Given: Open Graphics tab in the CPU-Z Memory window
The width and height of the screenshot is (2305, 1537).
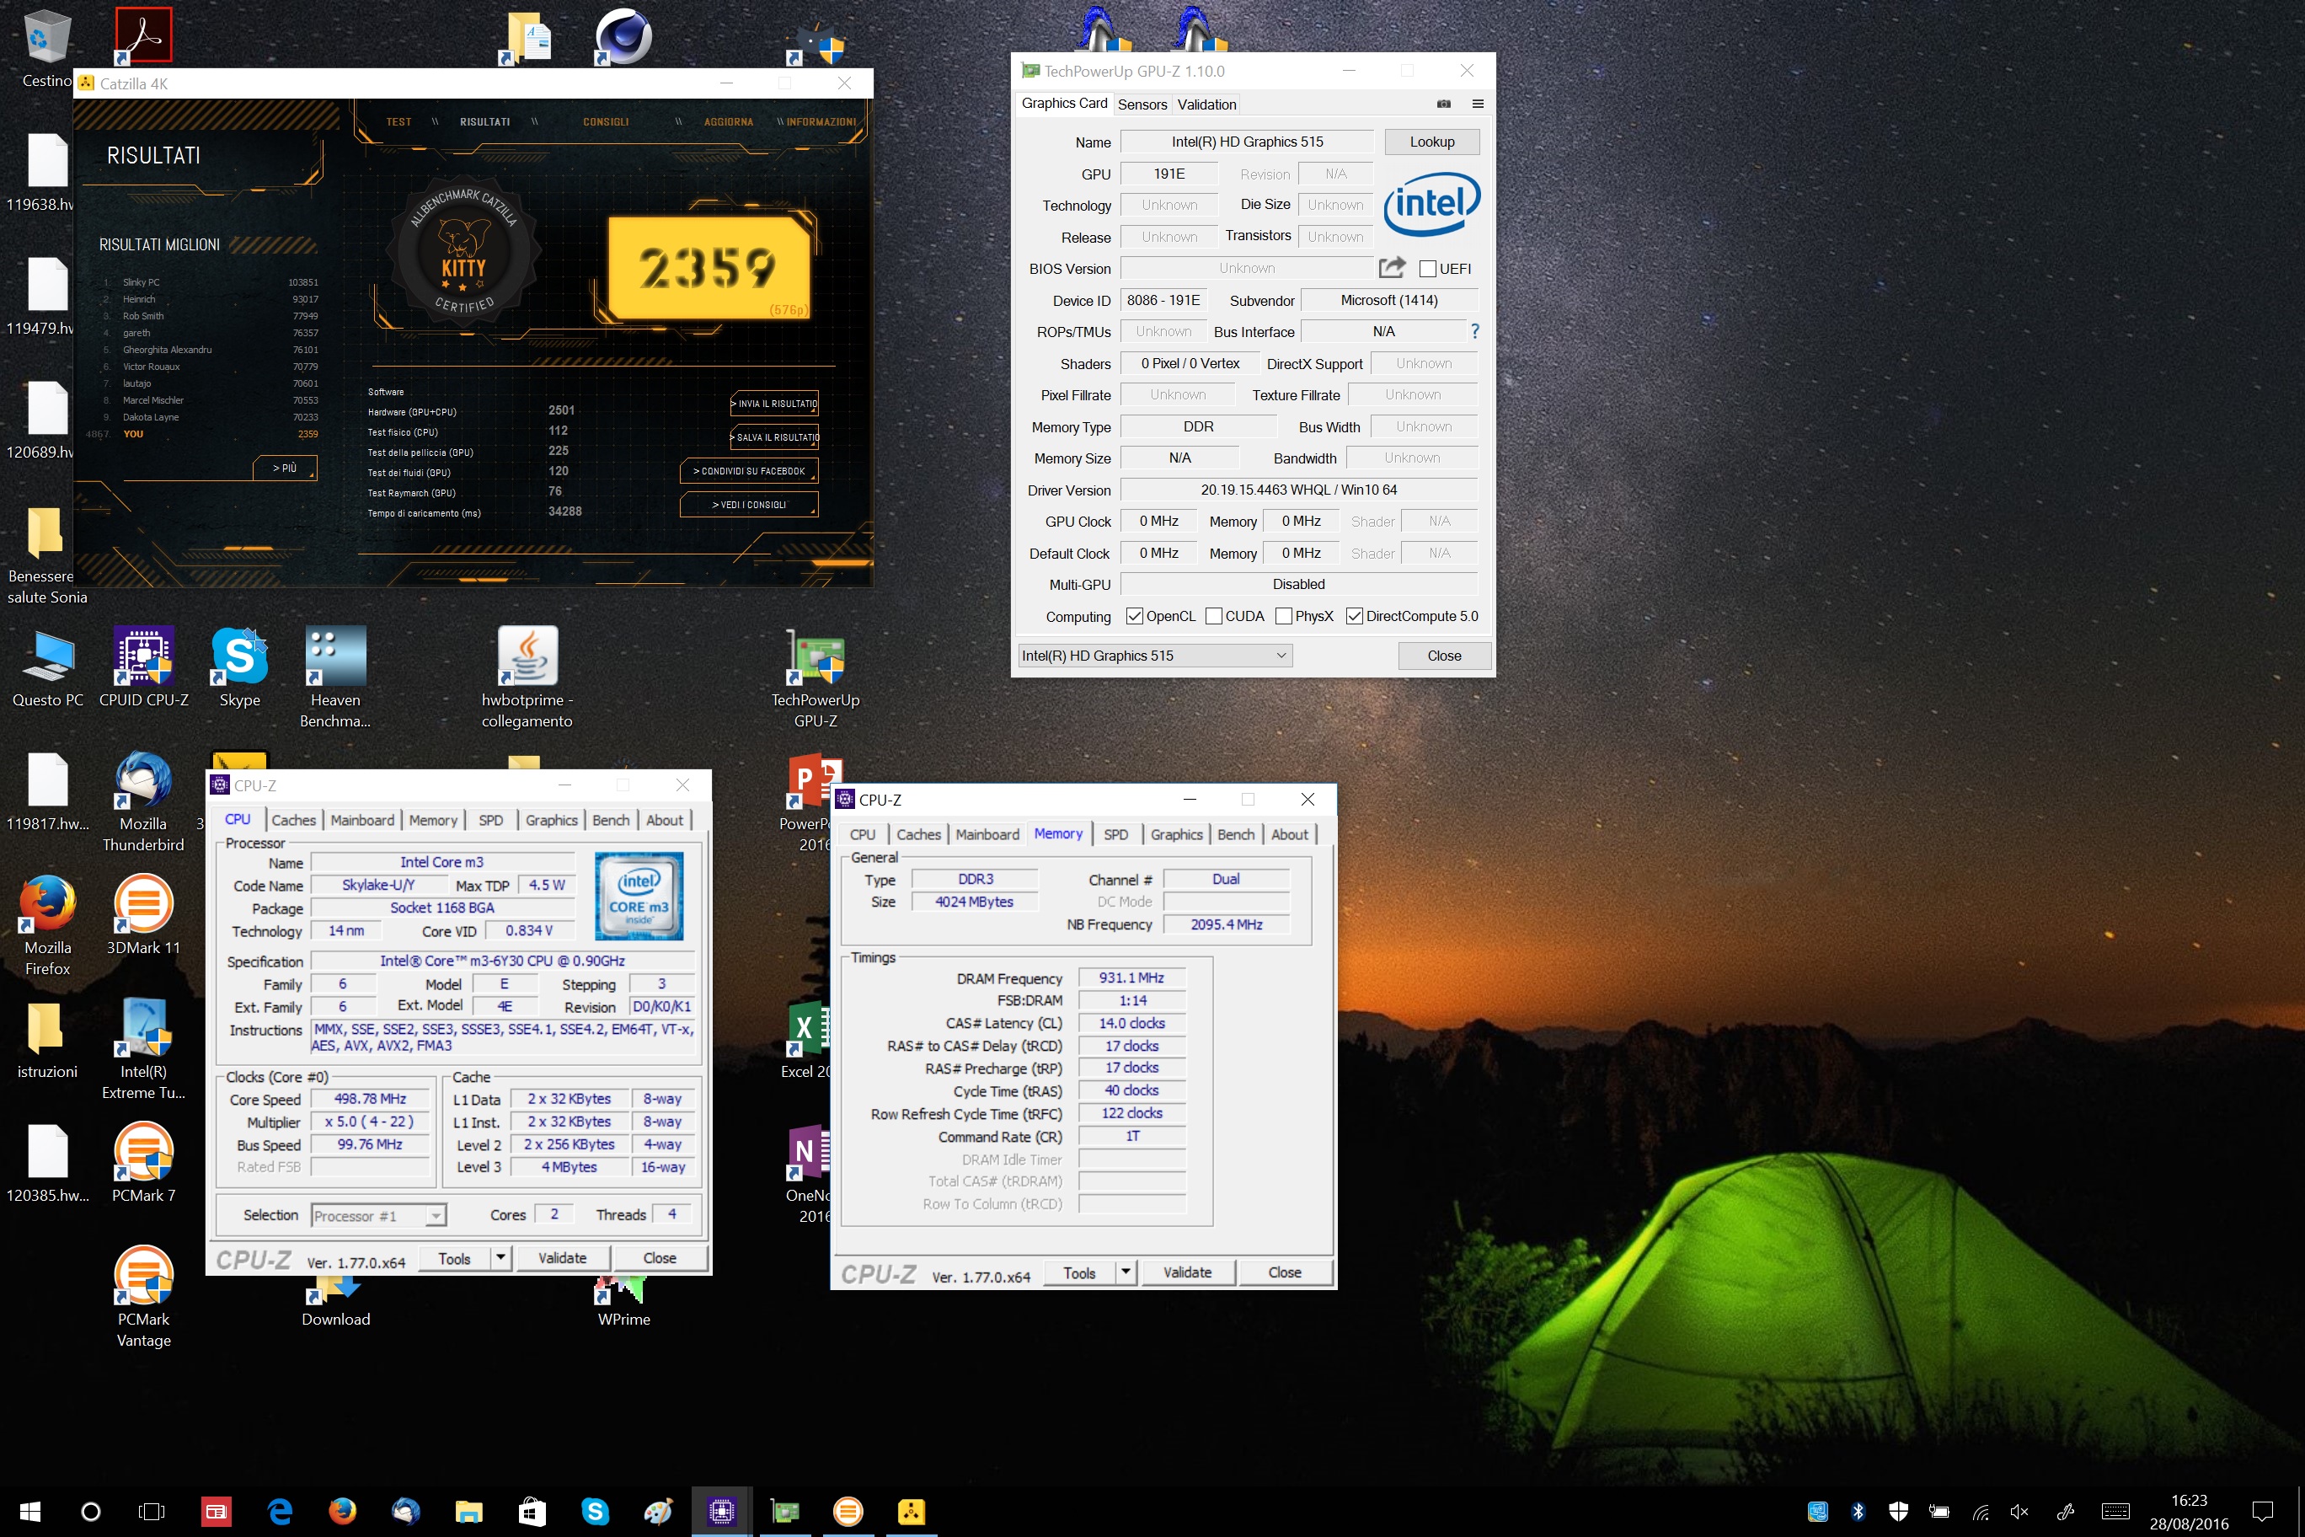Looking at the screenshot, I should [x=1176, y=834].
